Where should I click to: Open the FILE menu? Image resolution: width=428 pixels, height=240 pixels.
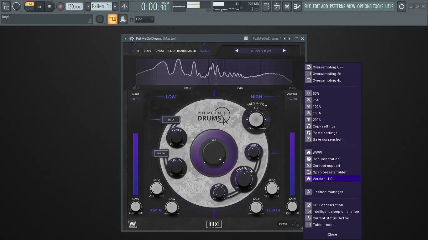(x=308, y=6)
